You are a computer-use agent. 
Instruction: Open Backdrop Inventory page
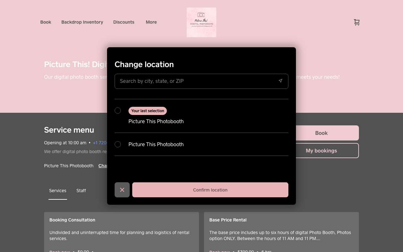coord(82,22)
